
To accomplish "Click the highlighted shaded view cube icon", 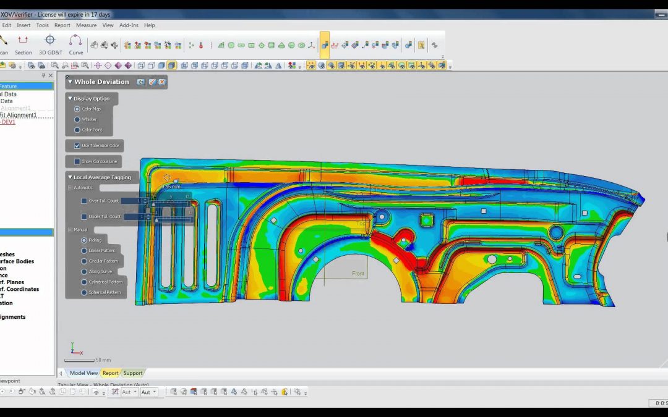I will click(171, 65).
